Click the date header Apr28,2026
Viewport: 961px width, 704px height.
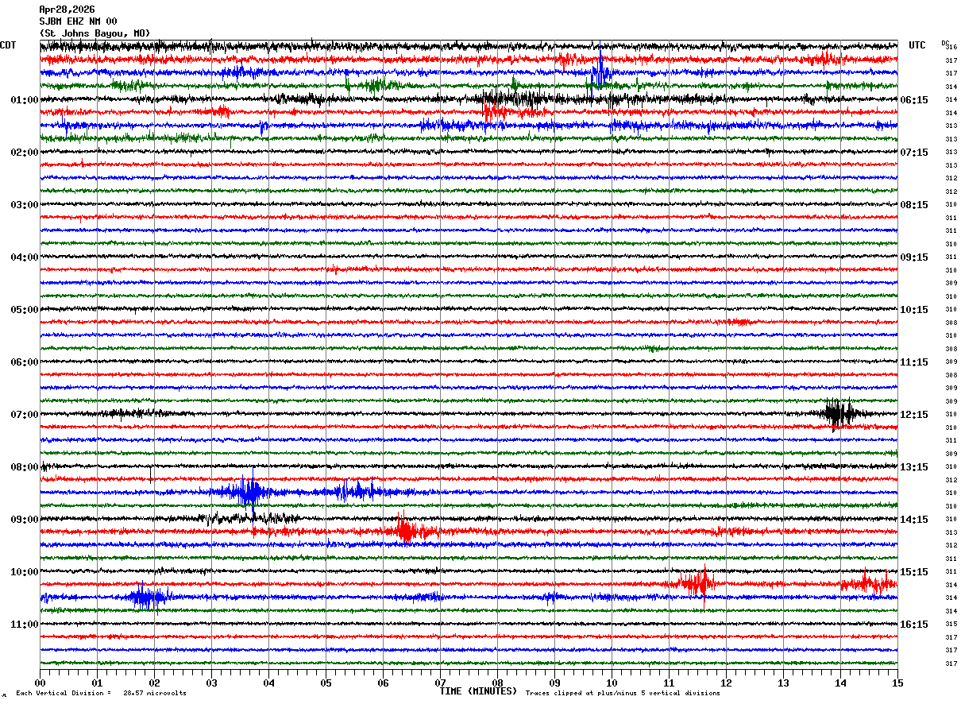pyautogui.click(x=67, y=10)
